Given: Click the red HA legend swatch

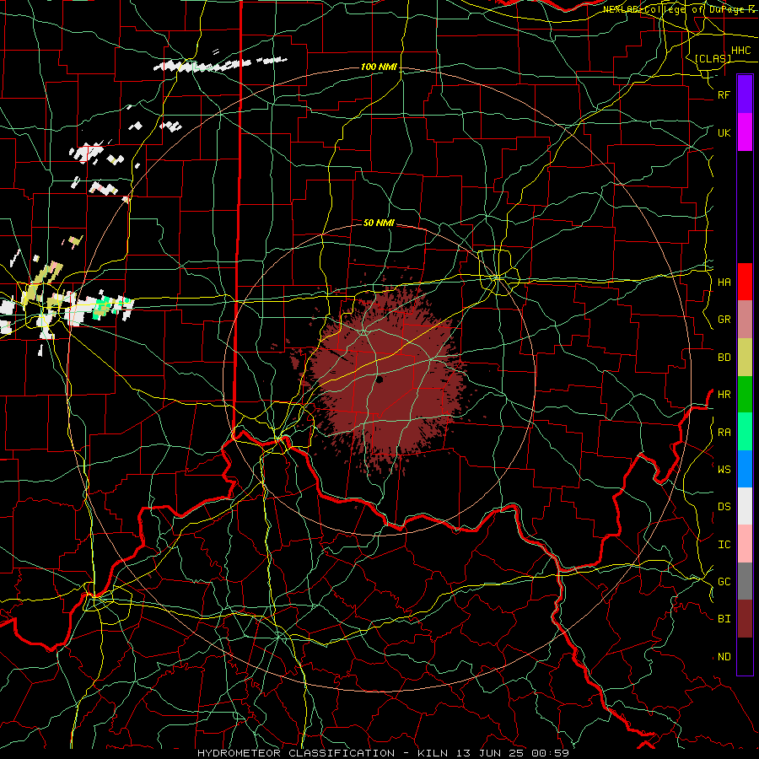Looking at the screenshot, I should [x=745, y=282].
